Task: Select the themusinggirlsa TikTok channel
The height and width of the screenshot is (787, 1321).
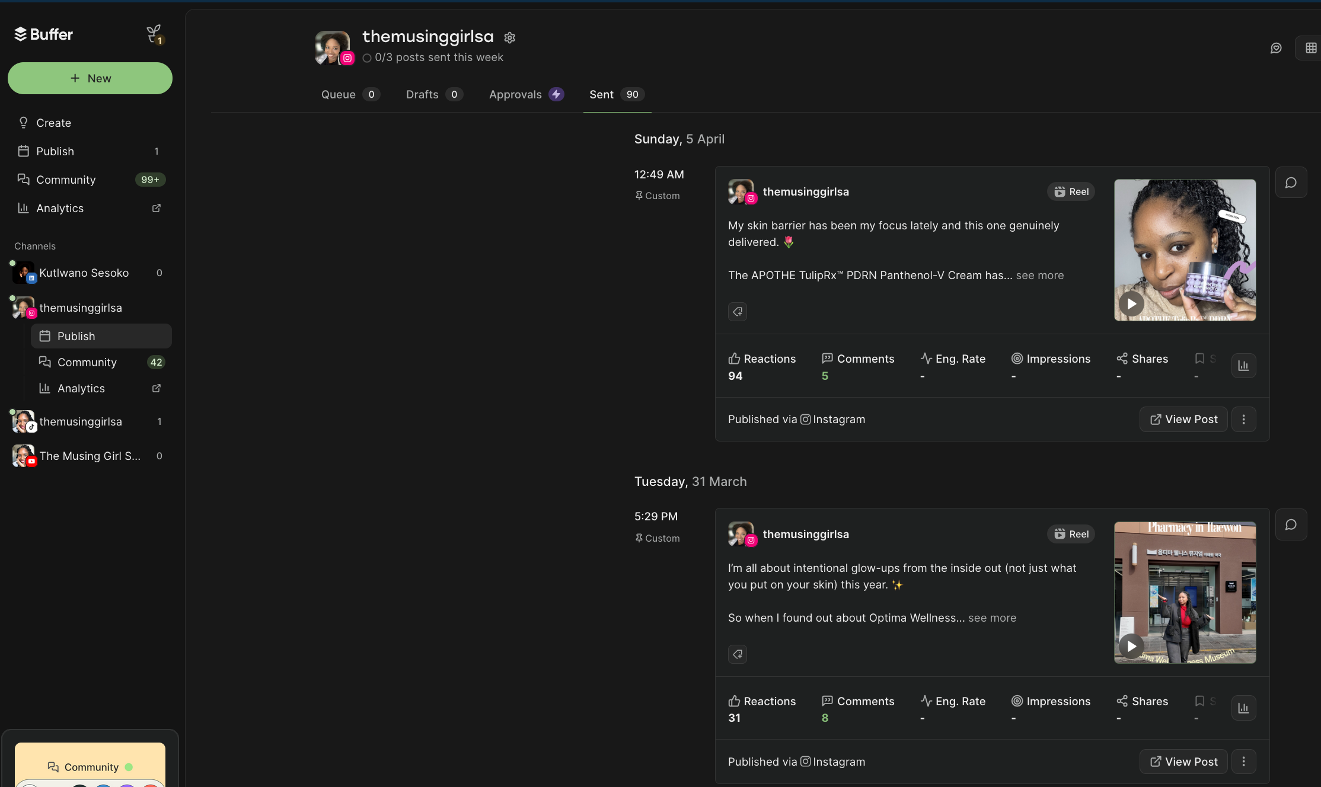Action: (x=82, y=421)
